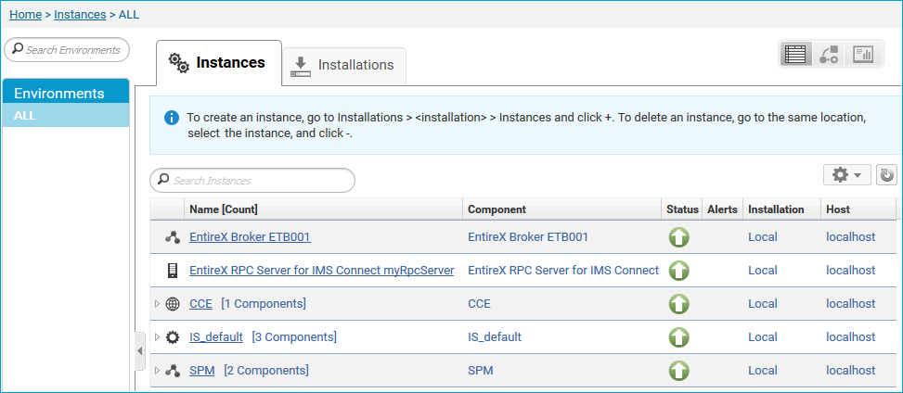Click the blue info icon in the message banner
Screen dimensions: 903x393
pyautogui.click(x=171, y=118)
